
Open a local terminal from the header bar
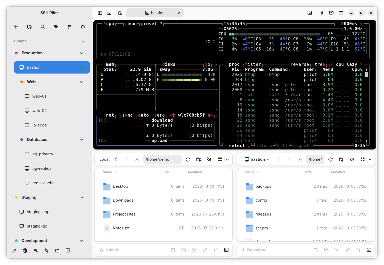[109, 13]
